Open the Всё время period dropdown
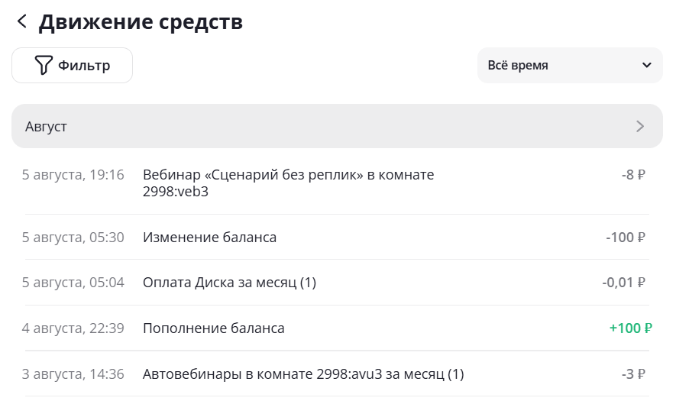Screen dimensions: 676x401 (569, 66)
